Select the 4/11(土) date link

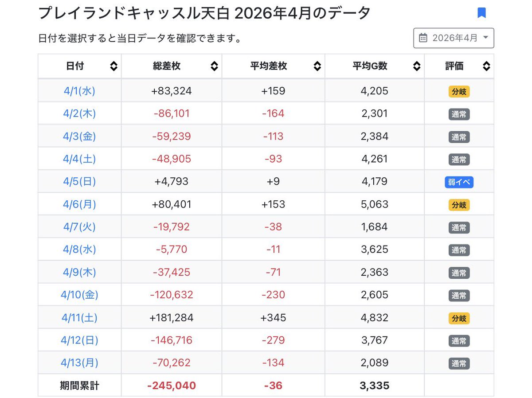pyautogui.click(x=79, y=318)
